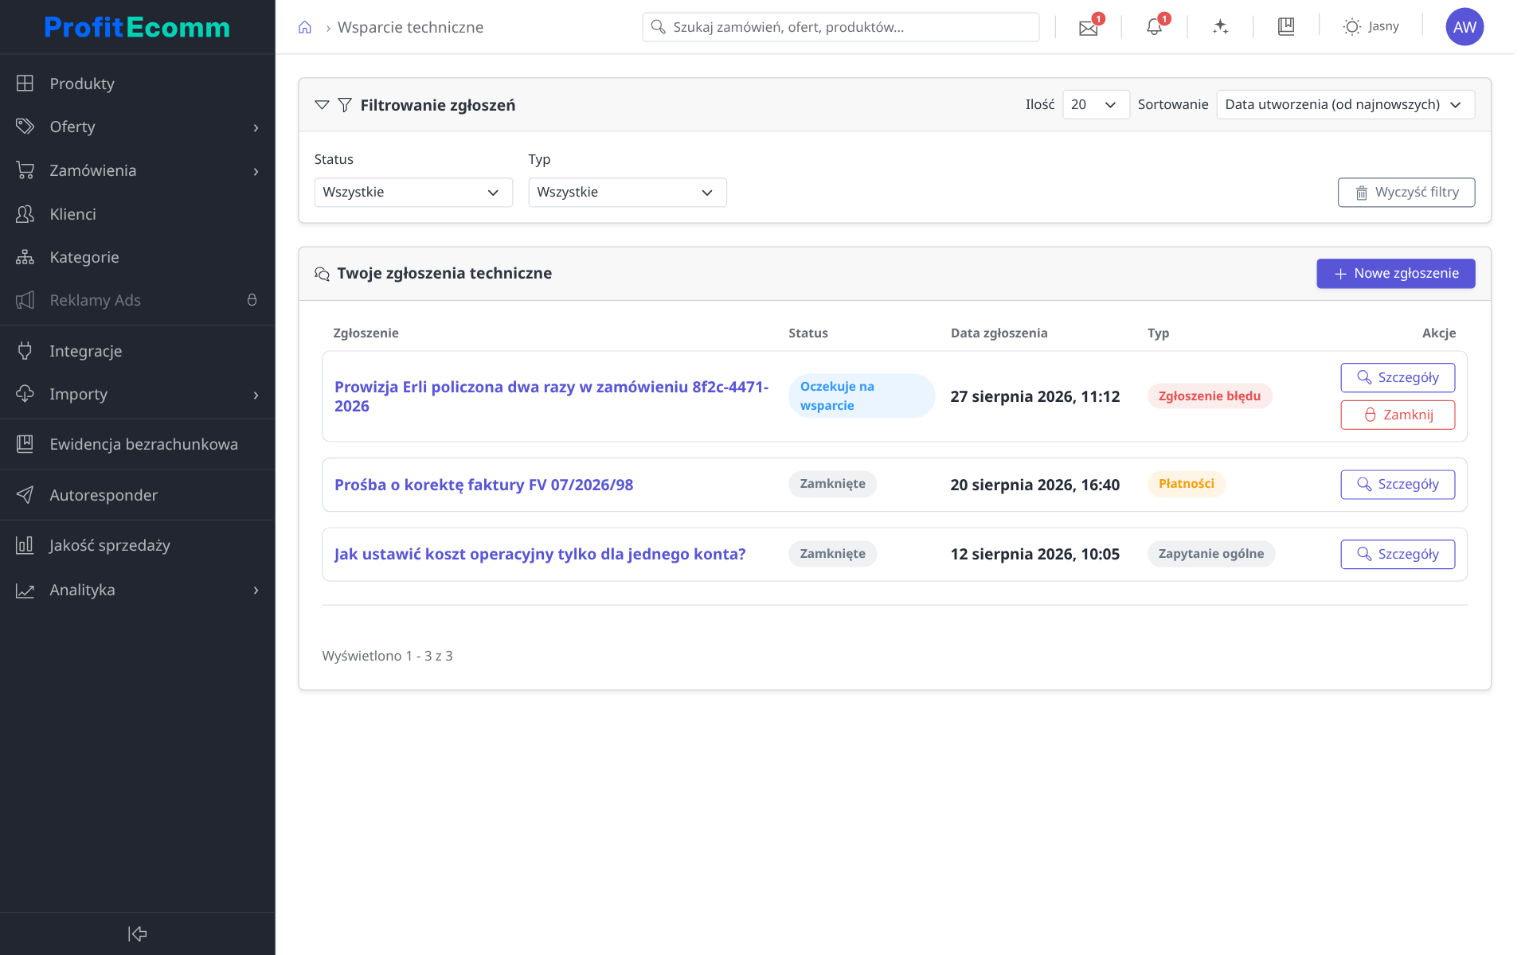Click the Integracje plug icon
Viewport: 1529px width, 955px height.
(x=25, y=351)
